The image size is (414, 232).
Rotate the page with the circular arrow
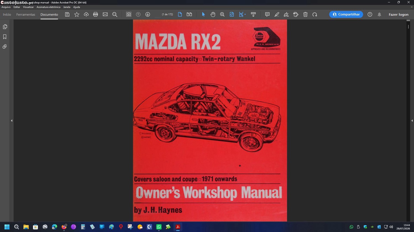[315, 14]
